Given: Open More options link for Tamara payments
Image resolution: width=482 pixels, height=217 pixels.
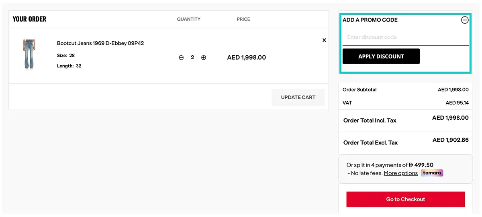Looking at the screenshot, I should [401, 173].
